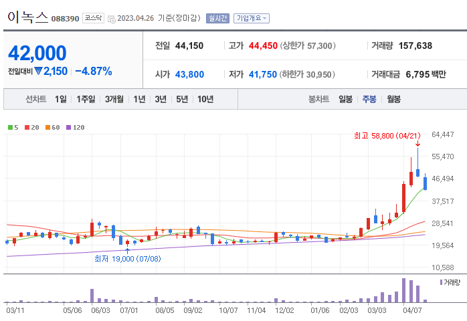Click the purple 거래량 legend marker

click(441, 282)
